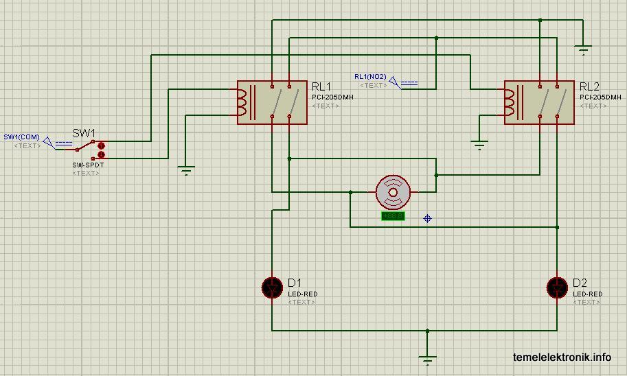Select the D2 label text

point(580,283)
